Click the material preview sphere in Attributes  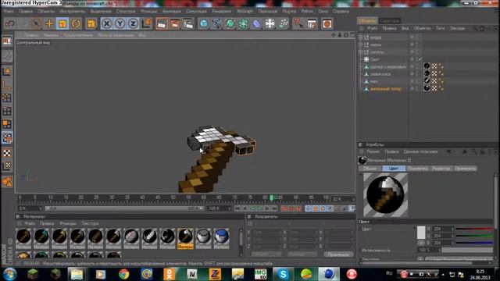click(385, 195)
